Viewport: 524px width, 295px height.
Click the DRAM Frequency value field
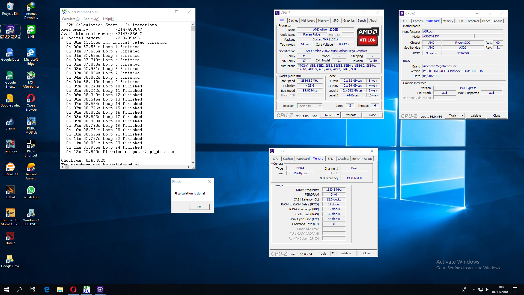(x=334, y=190)
